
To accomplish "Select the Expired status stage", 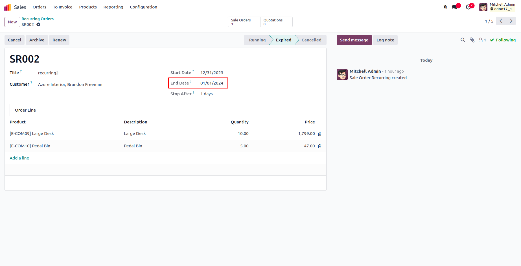I will point(283,40).
